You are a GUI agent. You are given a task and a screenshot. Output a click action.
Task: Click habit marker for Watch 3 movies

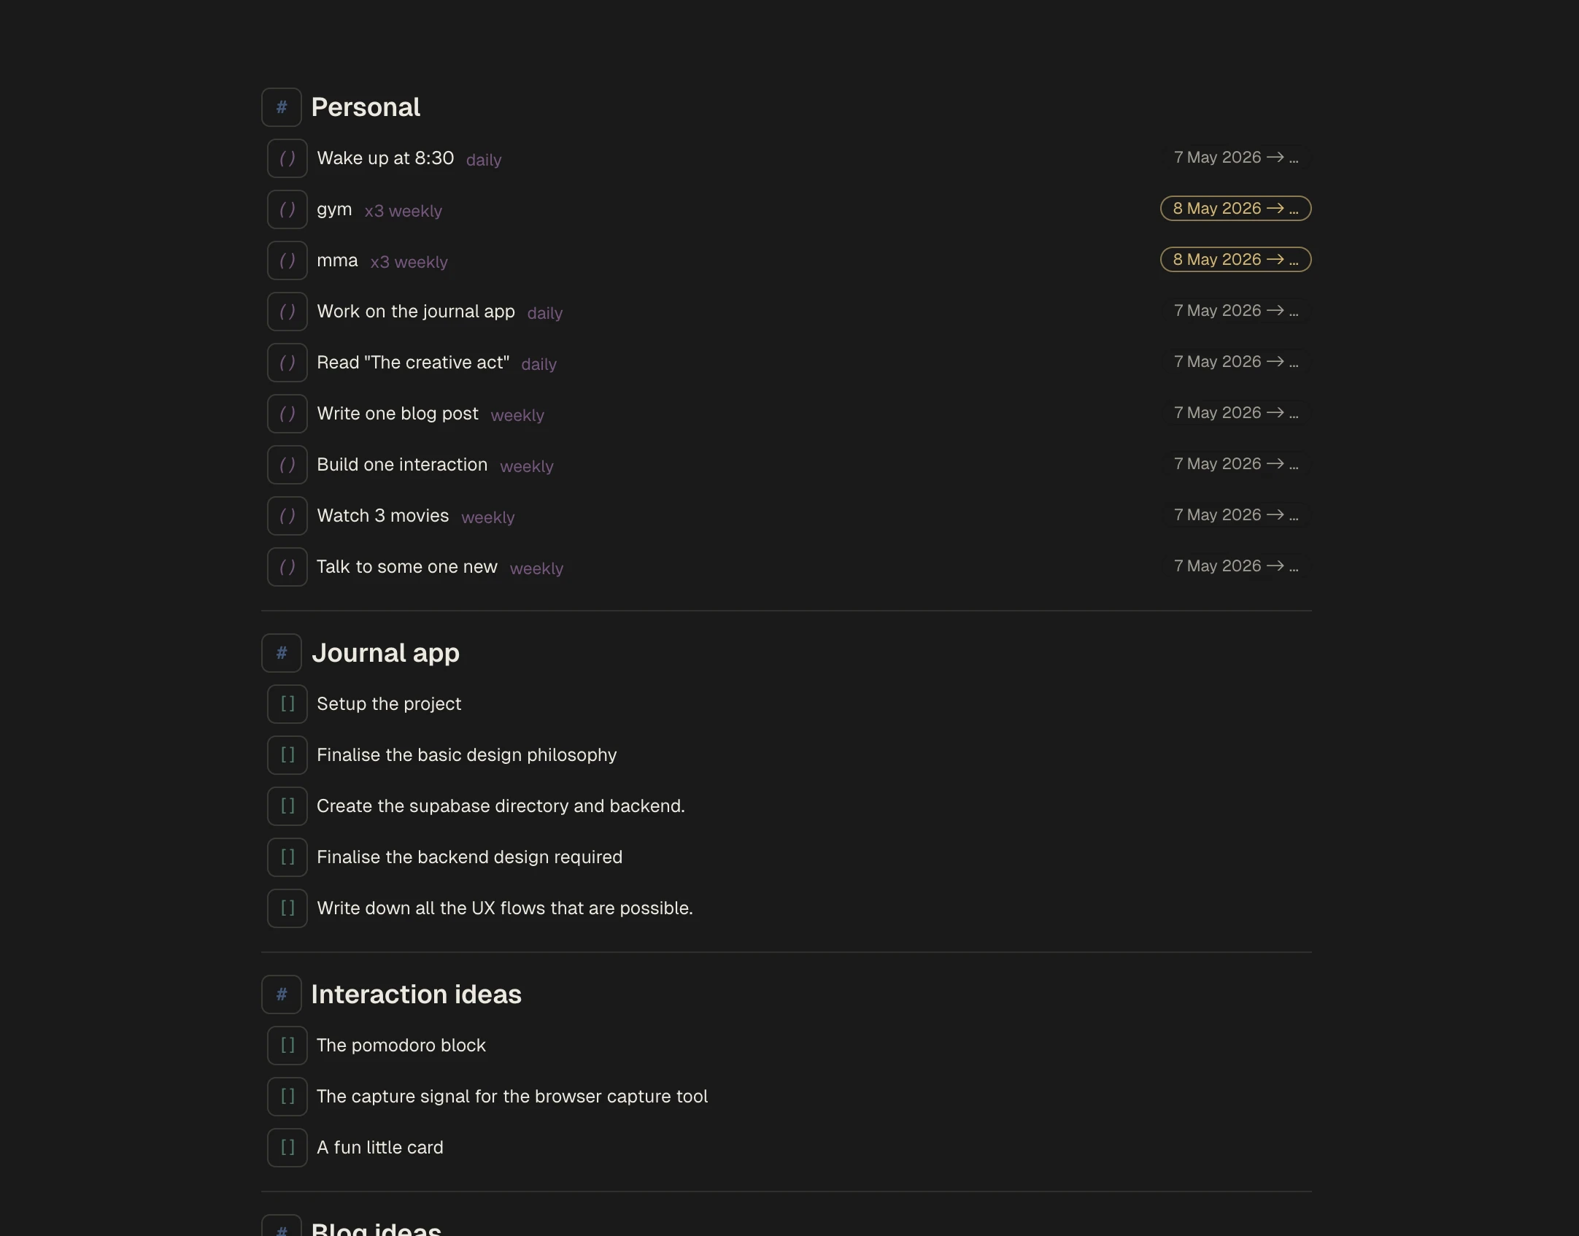coord(287,516)
